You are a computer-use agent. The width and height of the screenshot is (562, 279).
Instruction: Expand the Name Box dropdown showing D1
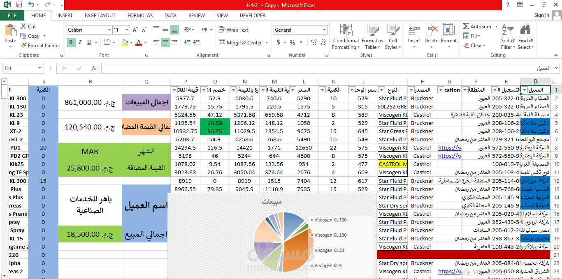40,68
